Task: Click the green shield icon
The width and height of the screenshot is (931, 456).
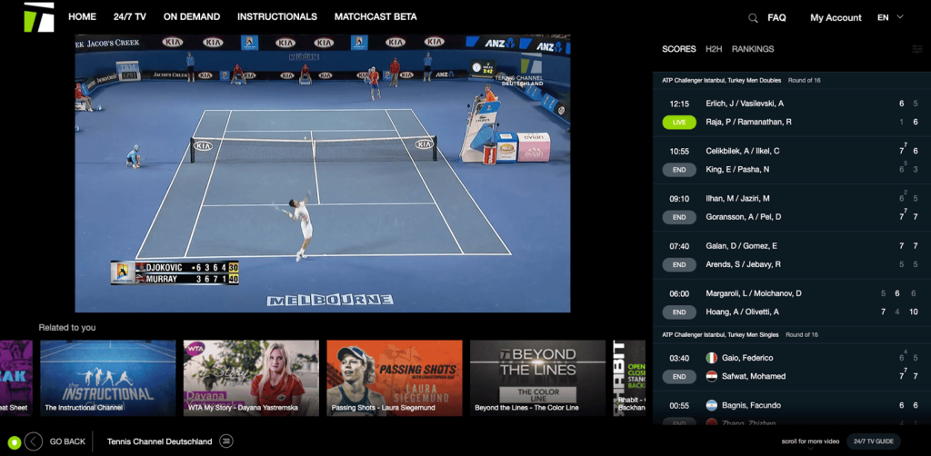Action: click(15, 441)
